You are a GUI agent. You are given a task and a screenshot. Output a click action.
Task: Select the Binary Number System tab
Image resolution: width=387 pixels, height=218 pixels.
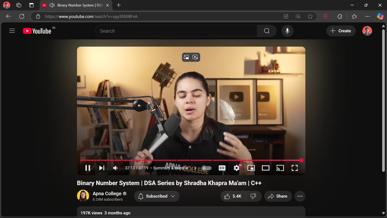[x=76, y=5]
